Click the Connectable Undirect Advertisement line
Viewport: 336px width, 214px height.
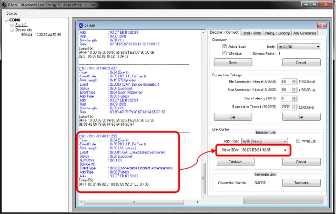coord(126,168)
